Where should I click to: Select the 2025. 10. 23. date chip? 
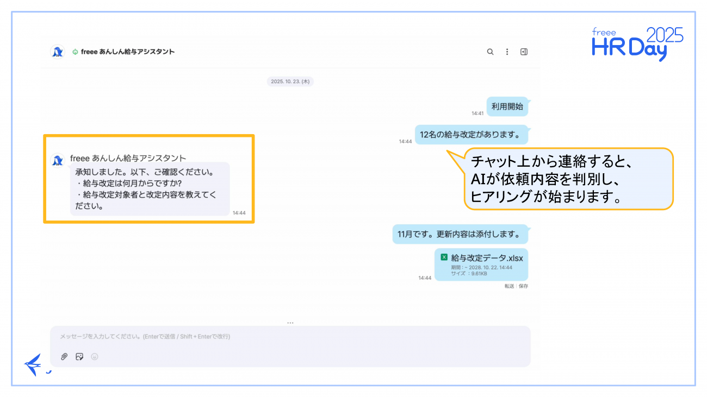tap(290, 81)
